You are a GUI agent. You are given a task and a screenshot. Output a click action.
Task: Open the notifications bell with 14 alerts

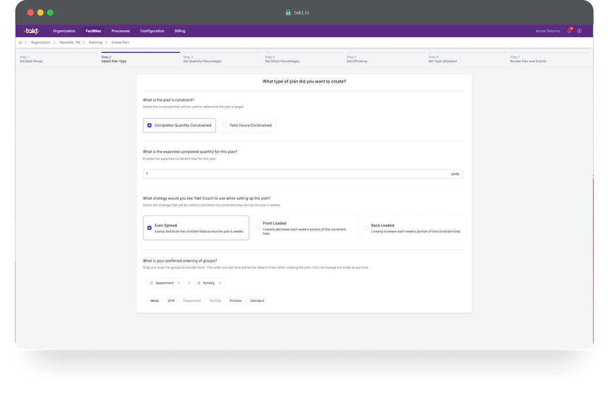[569, 31]
